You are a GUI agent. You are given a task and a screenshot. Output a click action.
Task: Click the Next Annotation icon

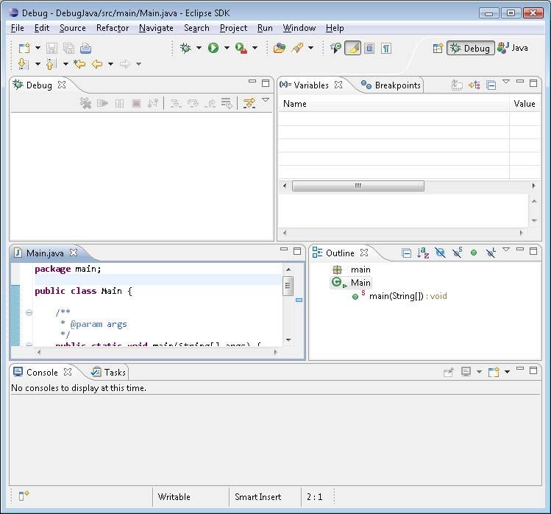23,64
